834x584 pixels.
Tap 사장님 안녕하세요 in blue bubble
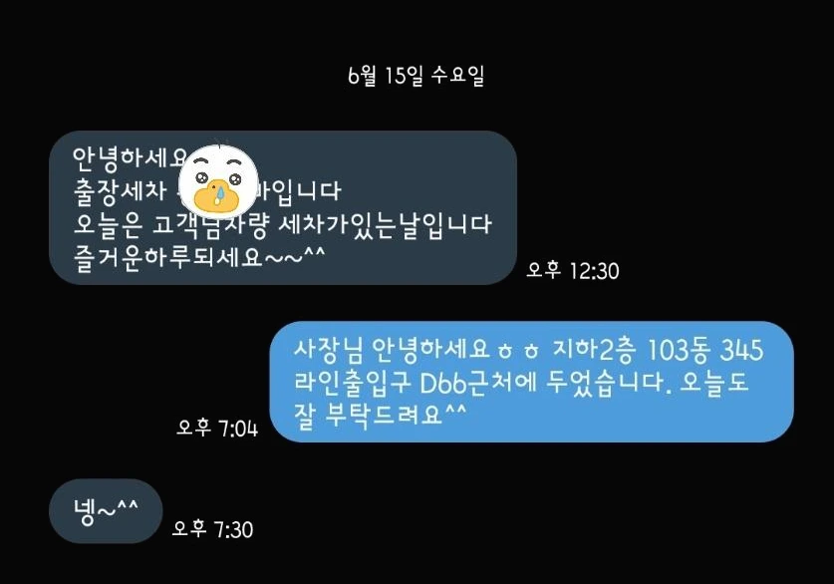[392, 349]
